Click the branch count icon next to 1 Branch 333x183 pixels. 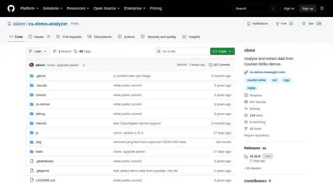55,52
